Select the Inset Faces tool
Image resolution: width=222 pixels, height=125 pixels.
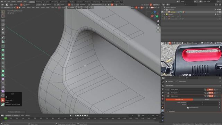tap(3, 55)
